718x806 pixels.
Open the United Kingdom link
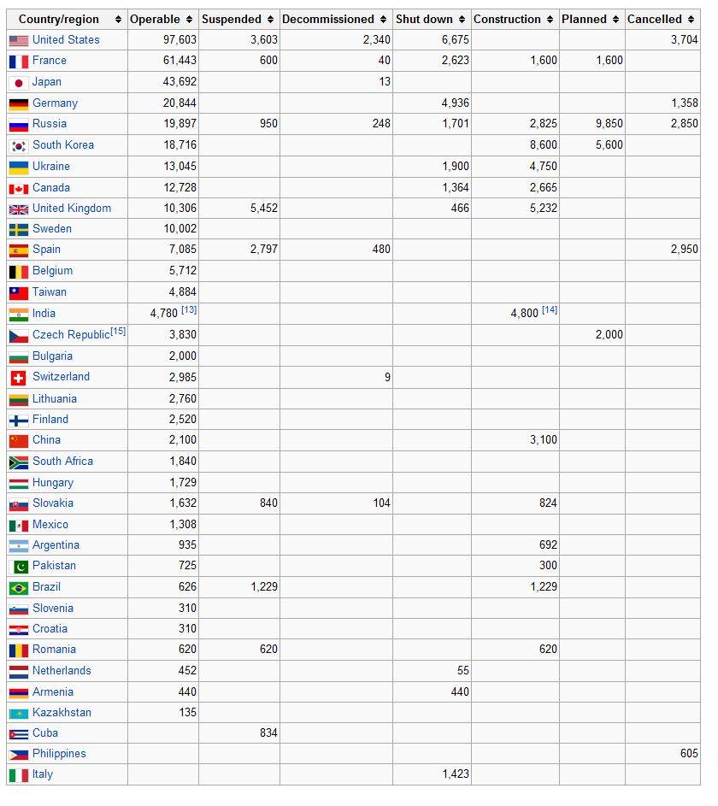72,209
